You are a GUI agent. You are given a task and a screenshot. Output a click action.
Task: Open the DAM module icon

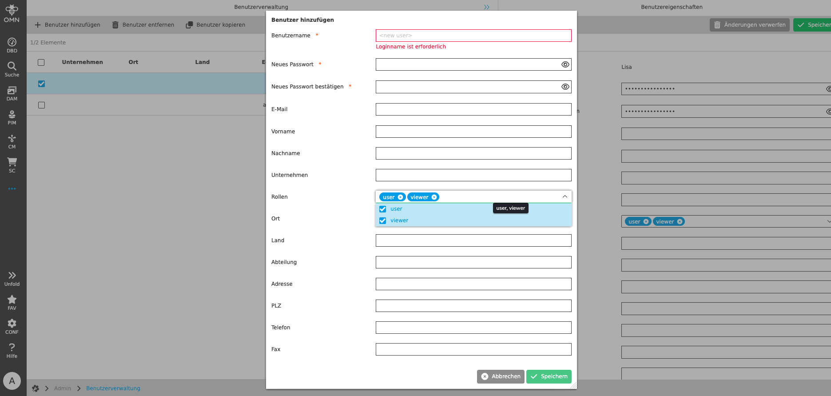[12, 93]
